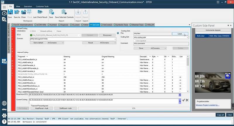This screenshot has width=234, height=126.
Task: Open the Customer Tools ribbon tab
Action: 42,6
